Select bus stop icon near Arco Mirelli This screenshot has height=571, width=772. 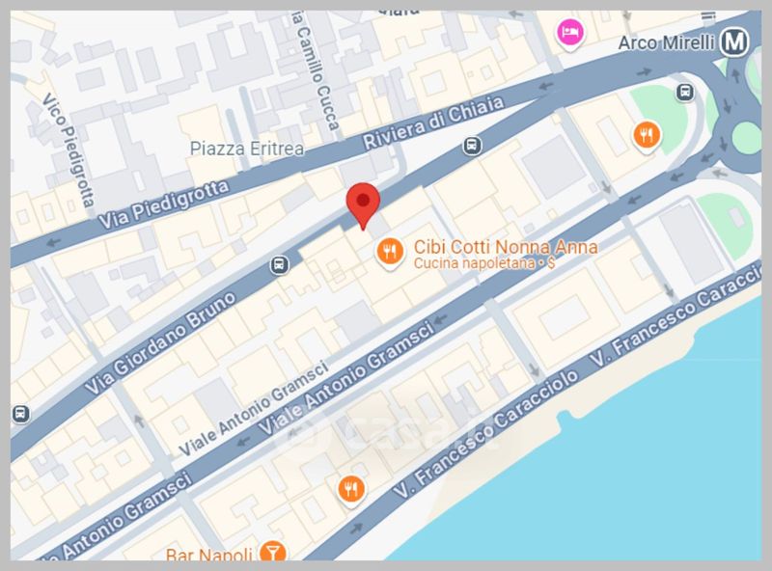coord(685,92)
